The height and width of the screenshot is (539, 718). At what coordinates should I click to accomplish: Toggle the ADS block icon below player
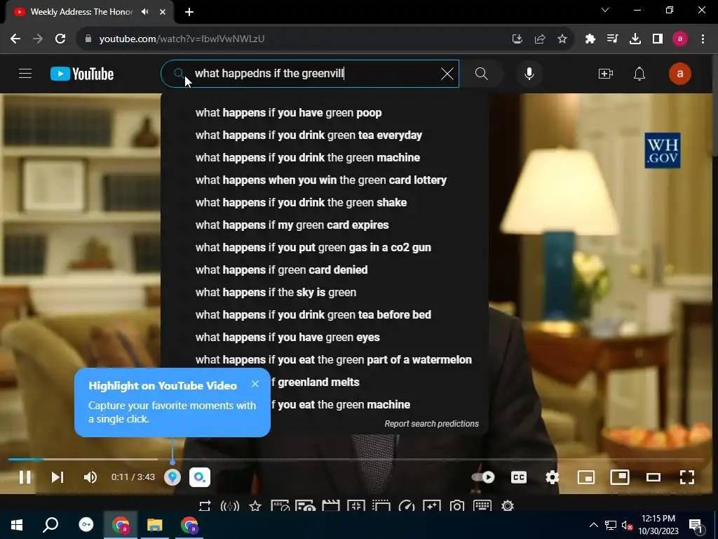(280, 506)
